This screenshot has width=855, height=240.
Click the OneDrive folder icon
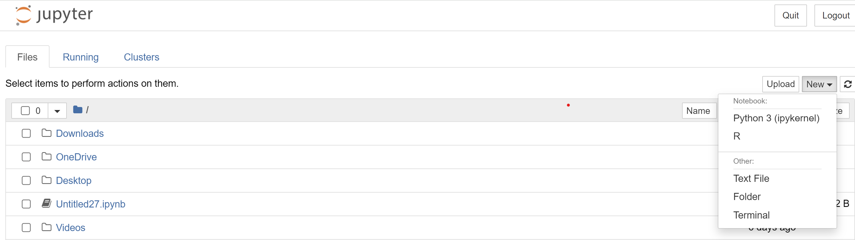(x=47, y=157)
